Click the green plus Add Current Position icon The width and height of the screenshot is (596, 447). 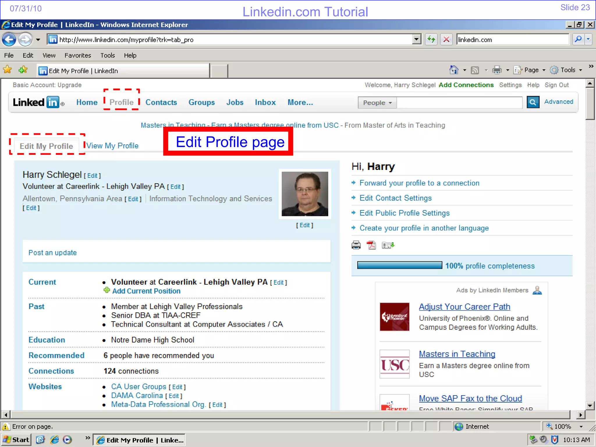(x=107, y=290)
